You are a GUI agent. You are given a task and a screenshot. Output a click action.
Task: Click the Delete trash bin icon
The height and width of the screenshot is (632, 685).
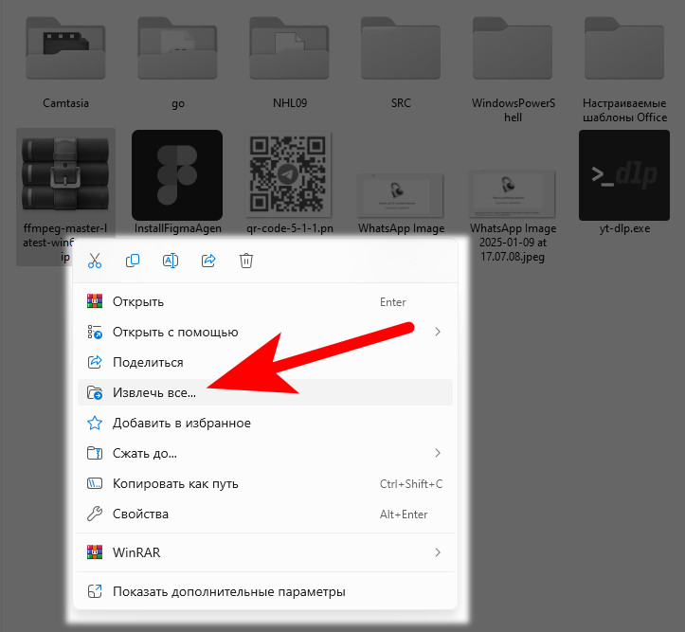(246, 261)
